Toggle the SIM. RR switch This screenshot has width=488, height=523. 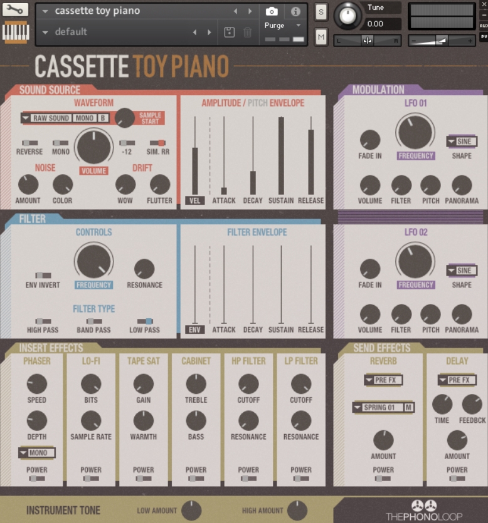tap(157, 143)
